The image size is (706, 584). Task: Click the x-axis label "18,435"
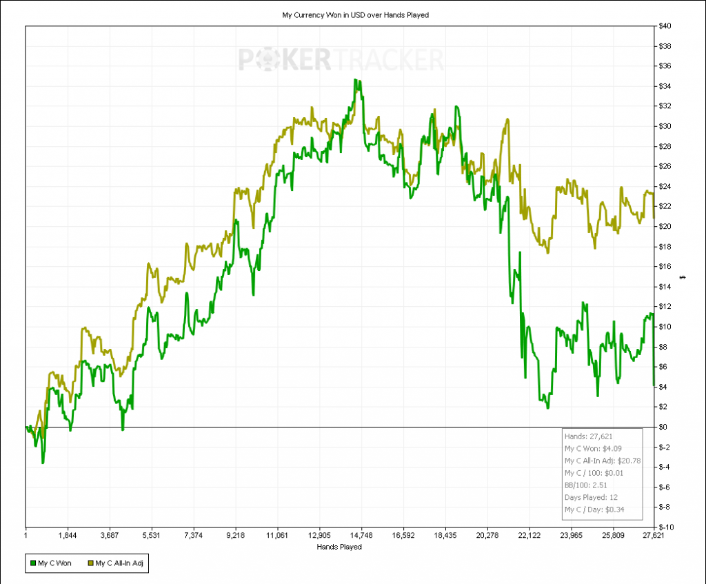(x=445, y=535)
